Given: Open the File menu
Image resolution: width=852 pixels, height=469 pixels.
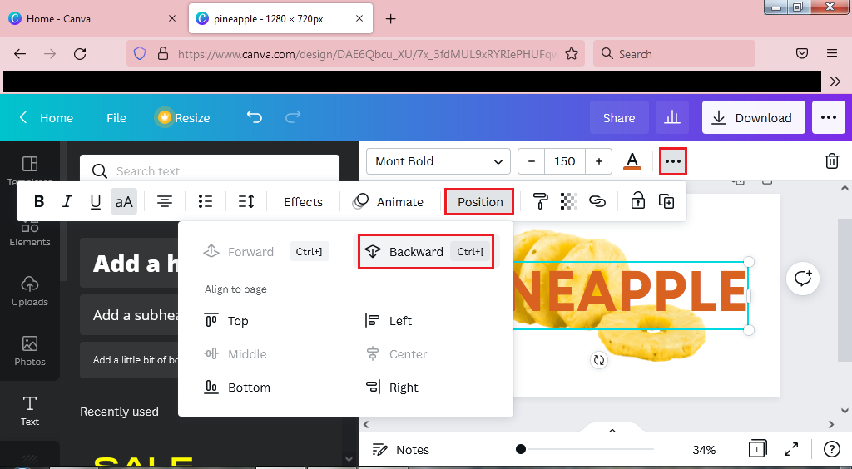Looking at the screenshot, I should click(116, 118).
